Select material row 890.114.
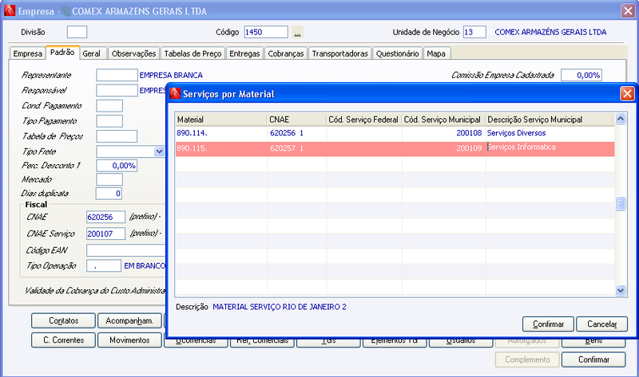The height and width of the screenshot is (377, 639). pos(395,133)
